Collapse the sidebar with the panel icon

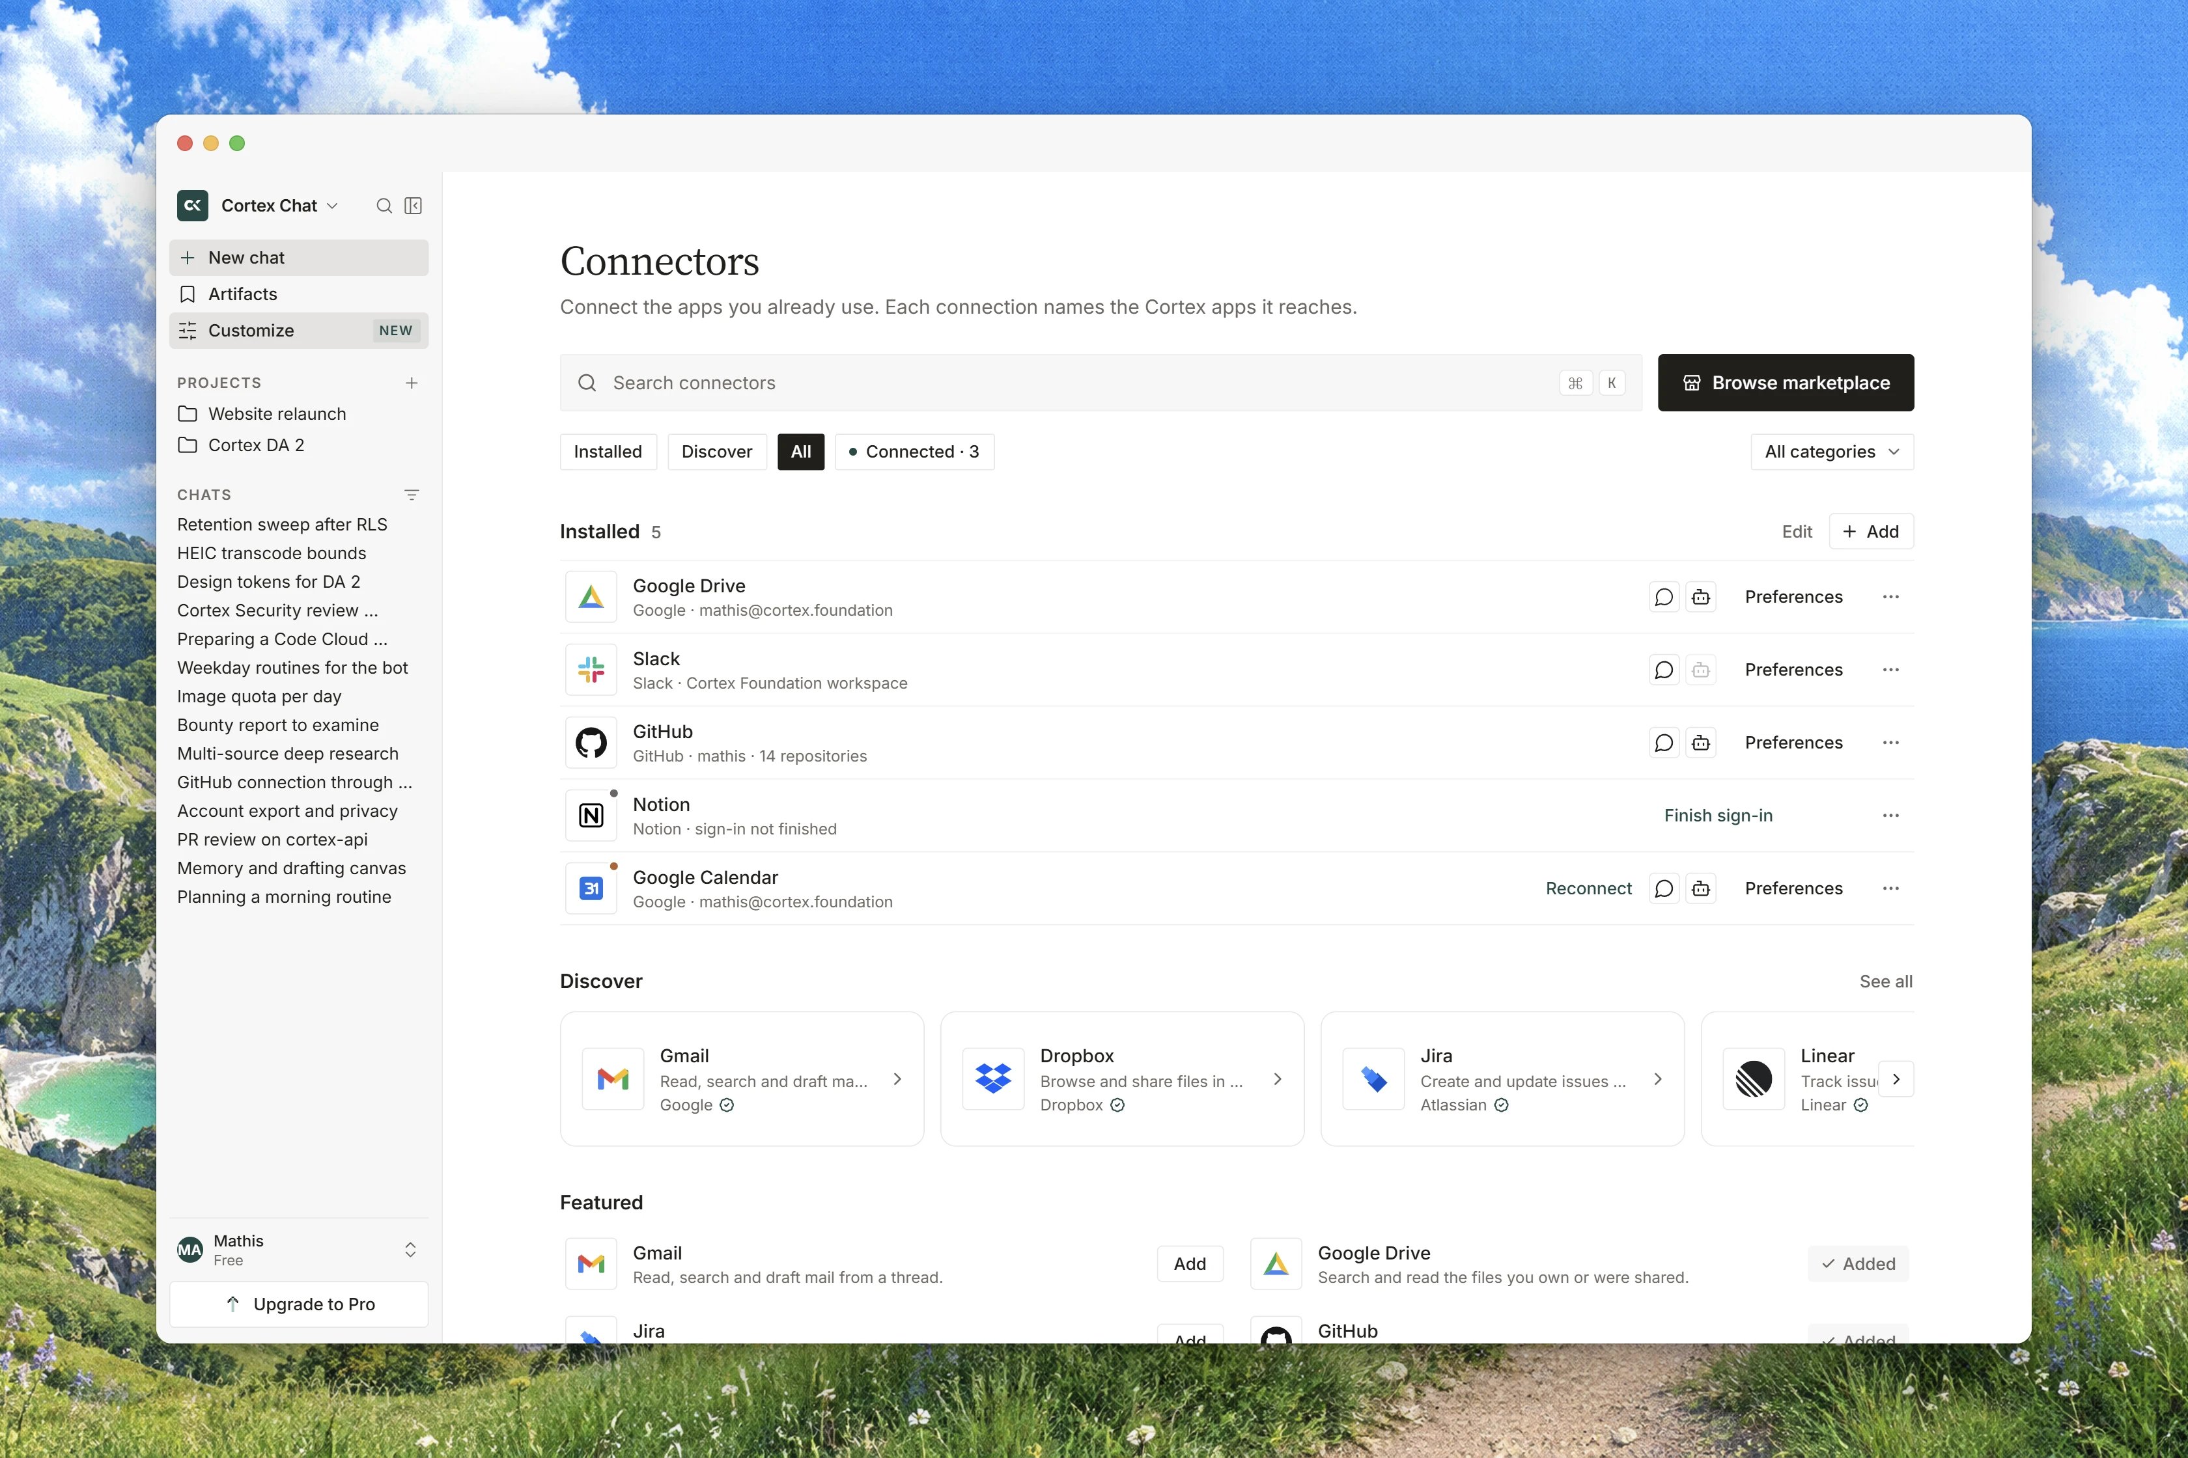point(414,206)
